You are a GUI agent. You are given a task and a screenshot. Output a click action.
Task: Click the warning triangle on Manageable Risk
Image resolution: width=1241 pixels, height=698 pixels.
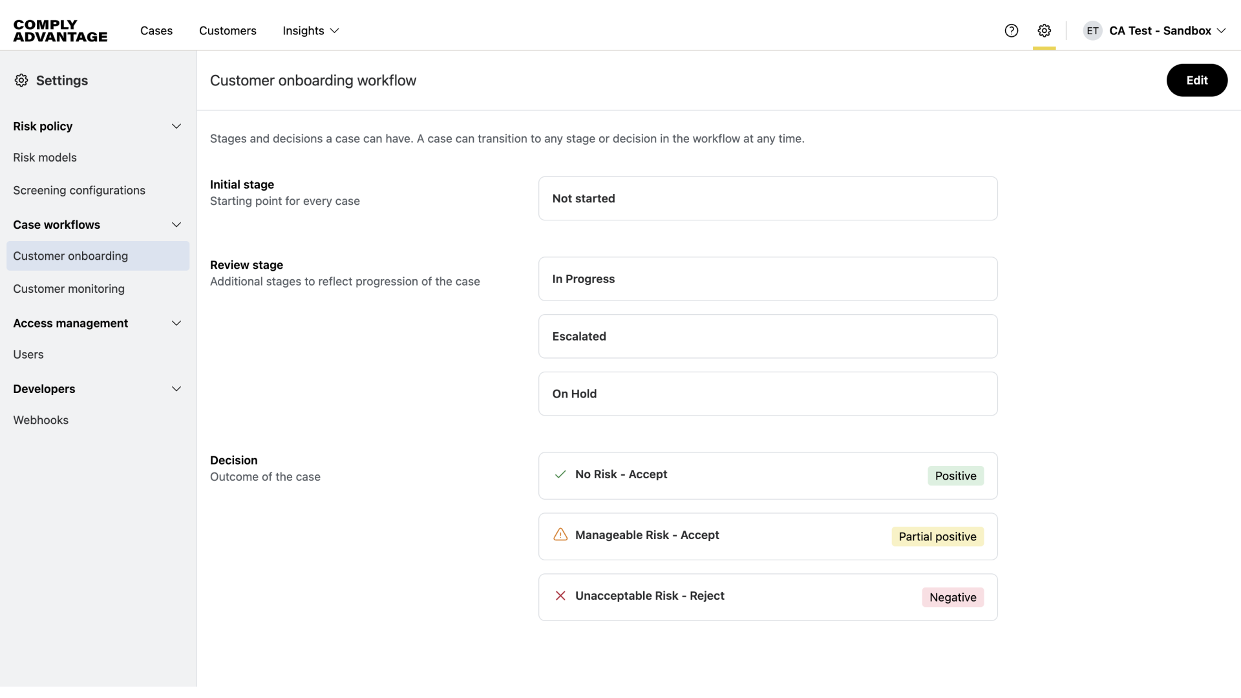(x=560, y=535)
